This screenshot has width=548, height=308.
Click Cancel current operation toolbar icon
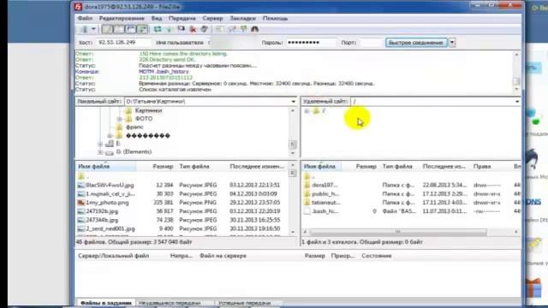181,29
